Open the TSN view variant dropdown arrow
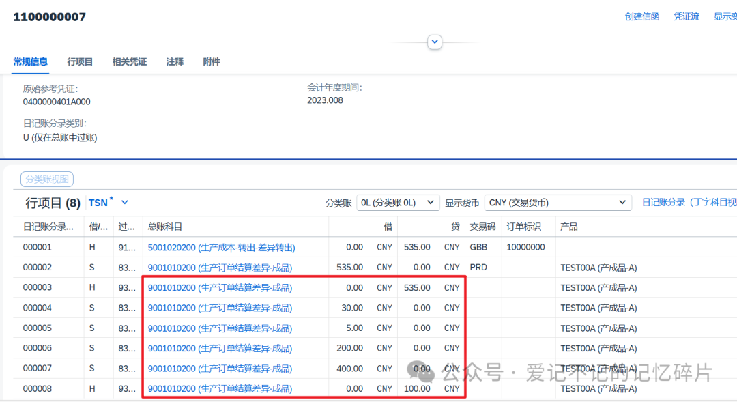Screen dimensions: 737x402 coord(125,203)
